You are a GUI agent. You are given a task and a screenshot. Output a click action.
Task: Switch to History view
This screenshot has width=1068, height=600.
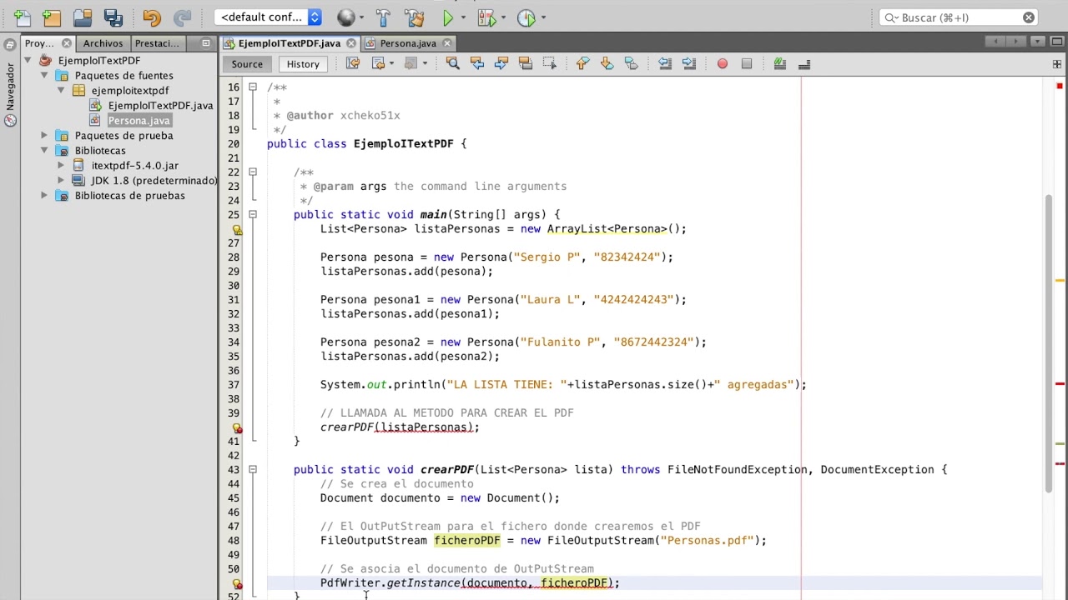(x=303, y=64)
